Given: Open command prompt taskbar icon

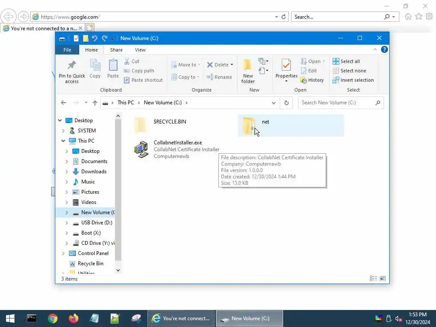Looking at the screenshot, I should 32,318.
